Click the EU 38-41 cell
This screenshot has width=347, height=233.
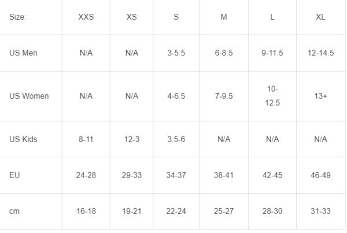click(x=223, y=175)
